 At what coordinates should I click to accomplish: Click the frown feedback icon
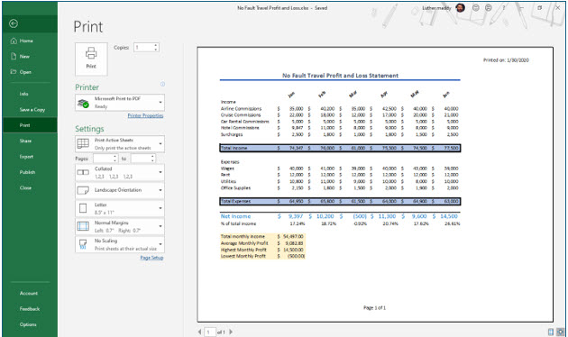489,7
